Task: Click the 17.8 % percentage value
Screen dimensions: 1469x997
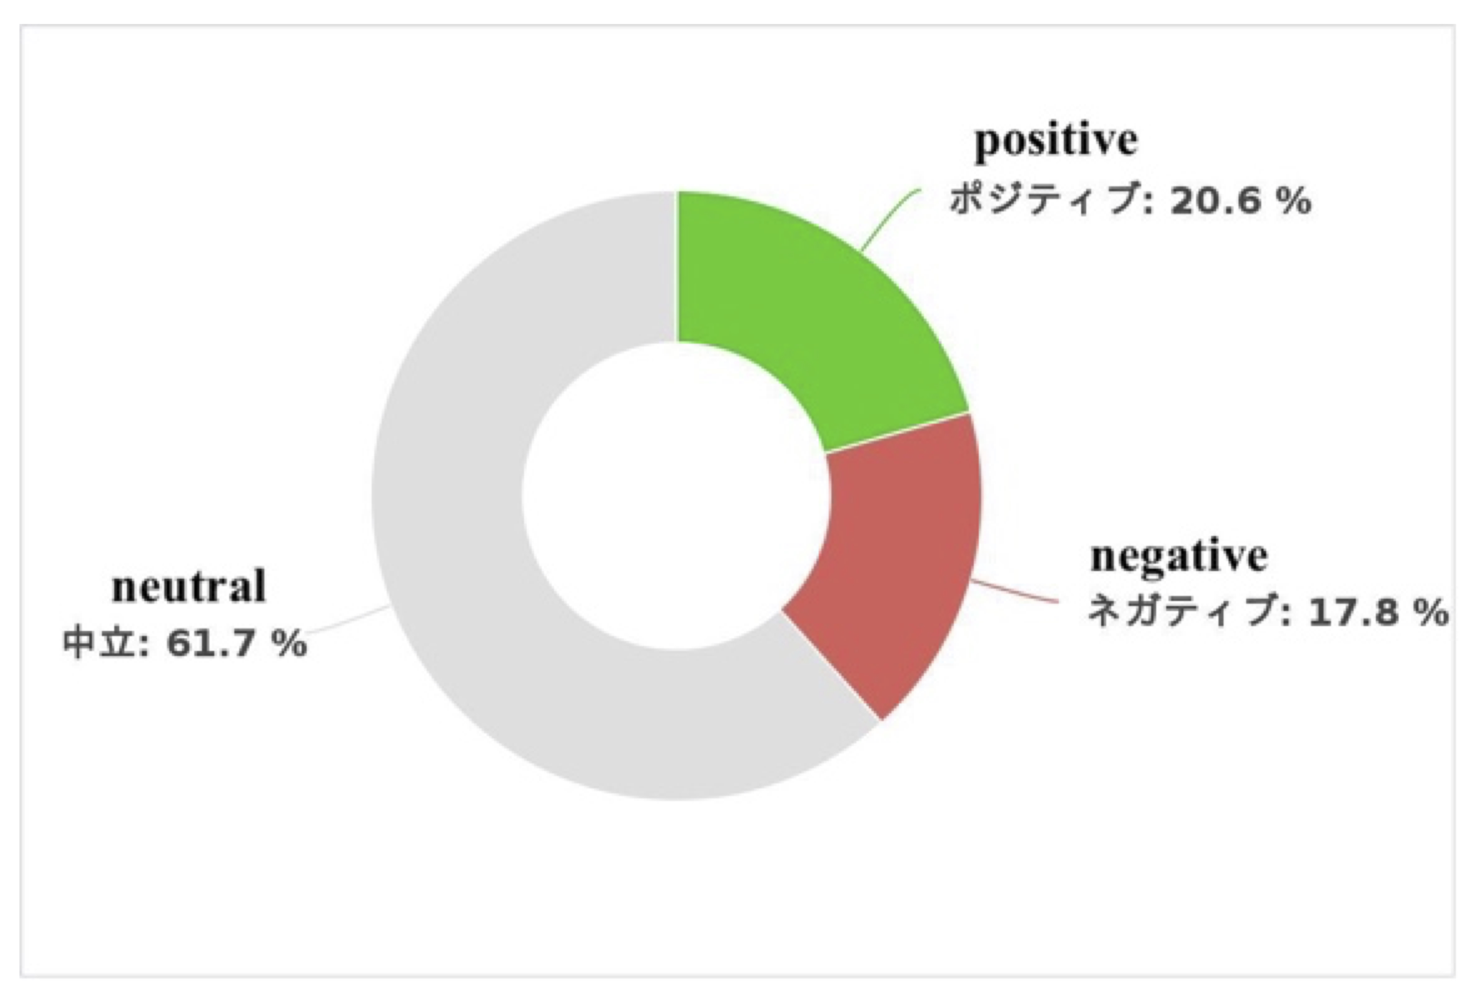Action: coord(1378,612)
